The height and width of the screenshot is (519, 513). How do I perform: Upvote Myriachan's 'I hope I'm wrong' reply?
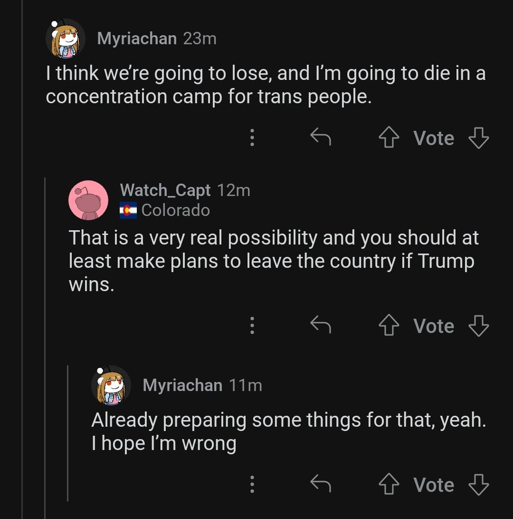click(x=389, y=485)
